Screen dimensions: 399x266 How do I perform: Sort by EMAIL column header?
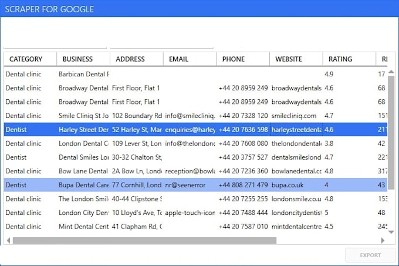click(190, 59)
